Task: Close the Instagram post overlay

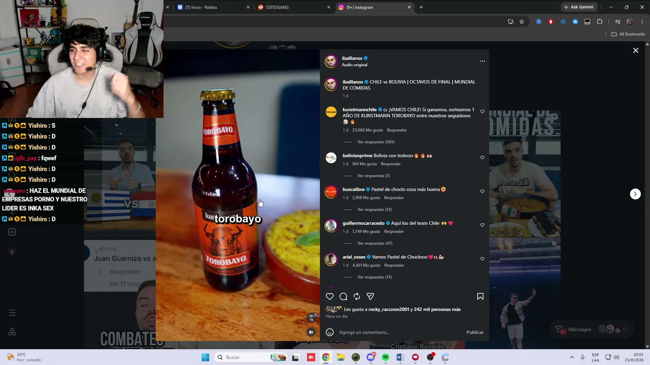Action: tap(635, 50)
